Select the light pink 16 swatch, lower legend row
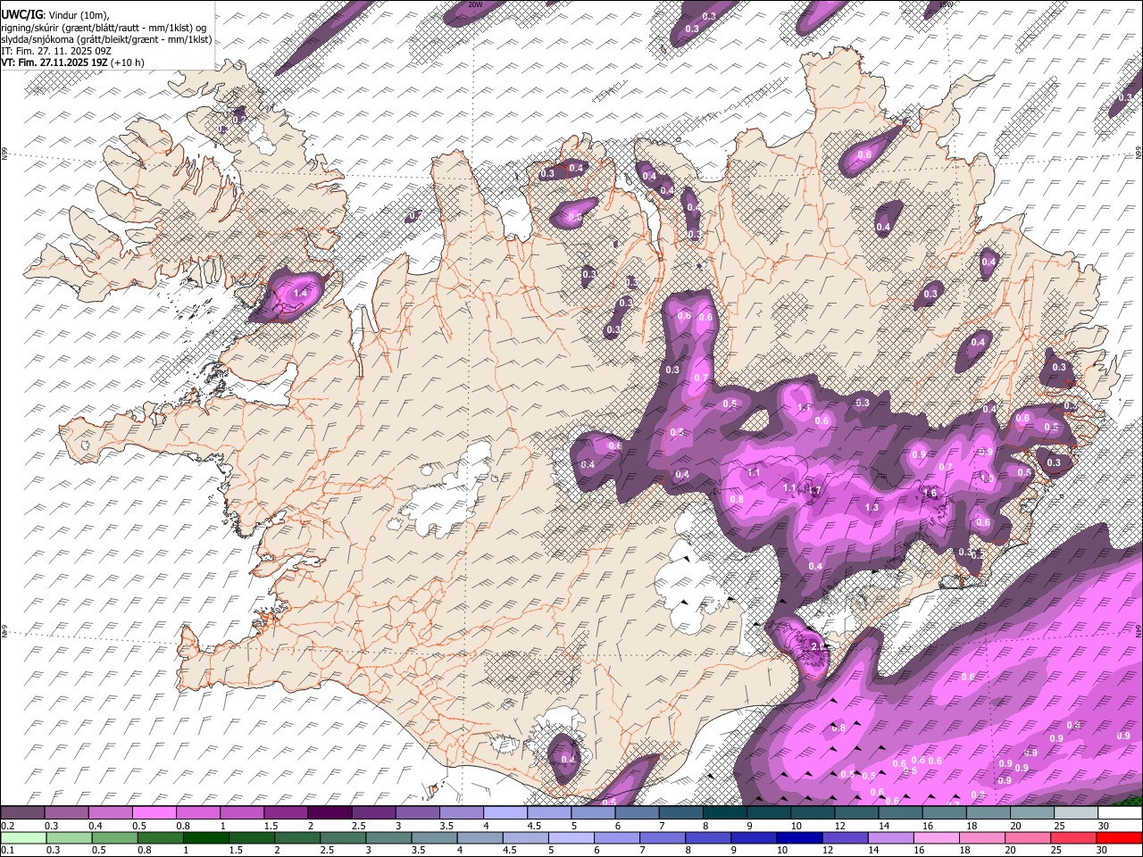 pyautogui.click(x=935, y=837)
